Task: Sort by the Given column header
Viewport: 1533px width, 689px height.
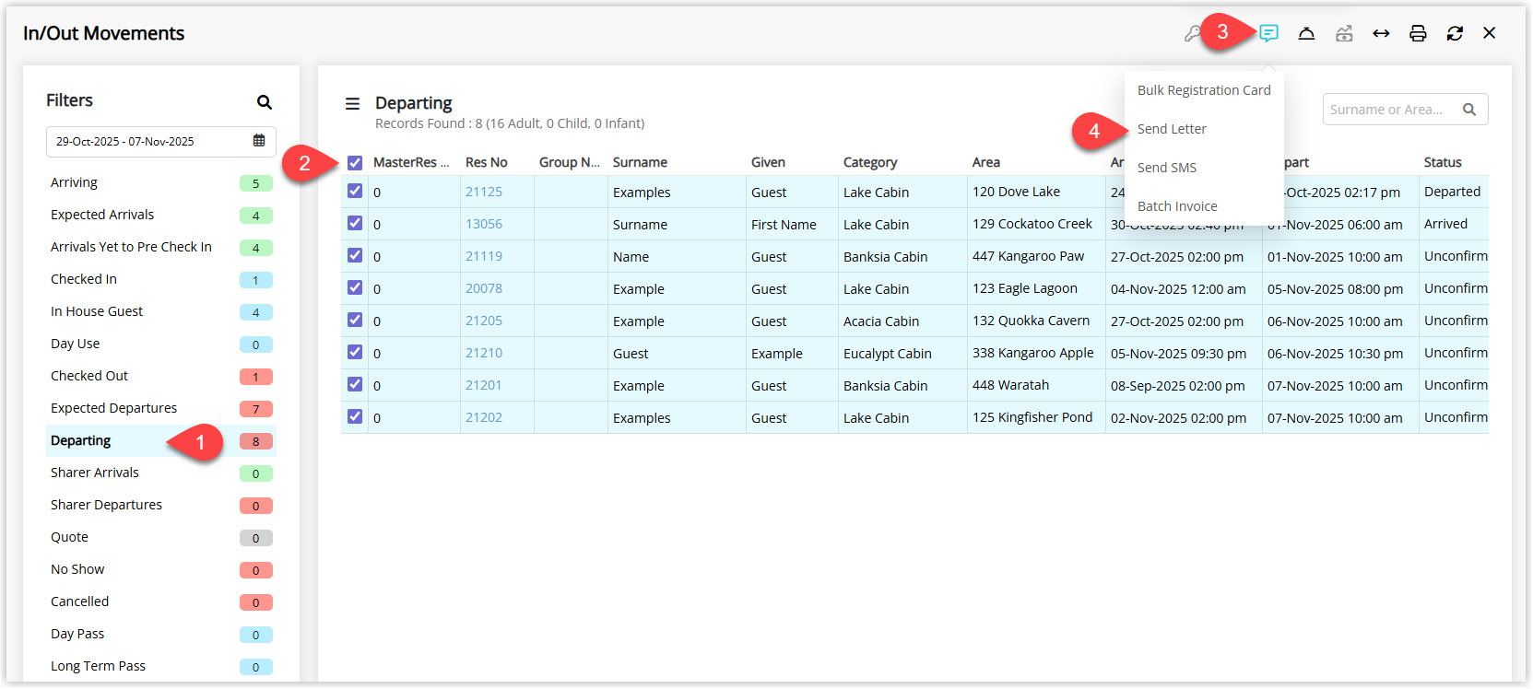Action: coord(768,162)
